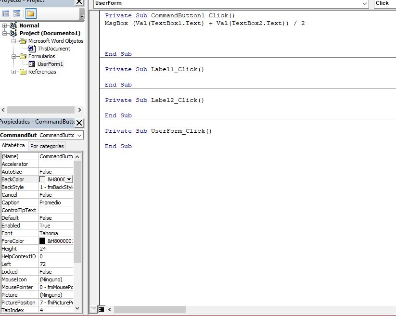The width and height of the screenshot is (396, 316).
Task: Open the UserForm object dropdown above code
Action: click(x=365, y=3)
